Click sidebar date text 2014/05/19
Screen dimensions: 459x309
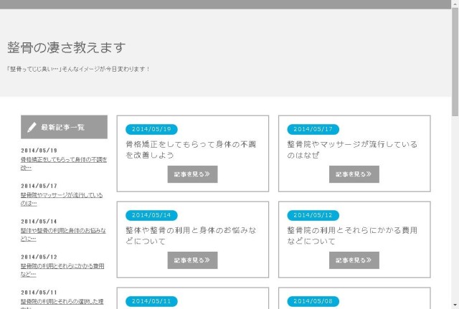(39, 151)
